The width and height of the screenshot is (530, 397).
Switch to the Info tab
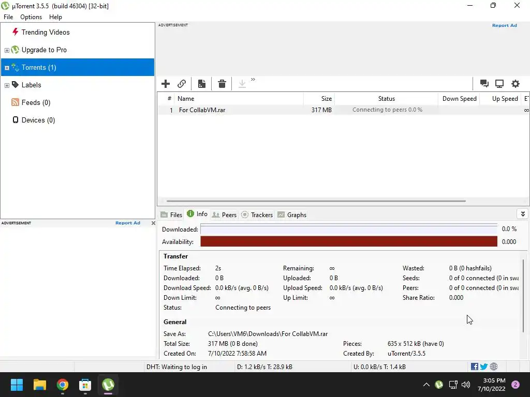point(197,214)
